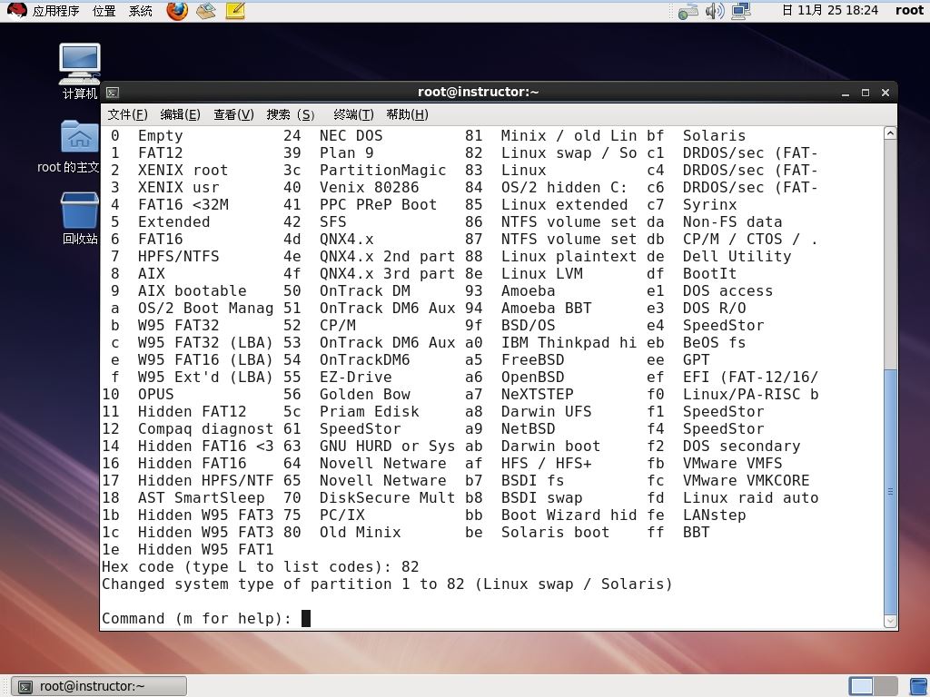Click the 'Linux LVM' entry

pos(542,273)
